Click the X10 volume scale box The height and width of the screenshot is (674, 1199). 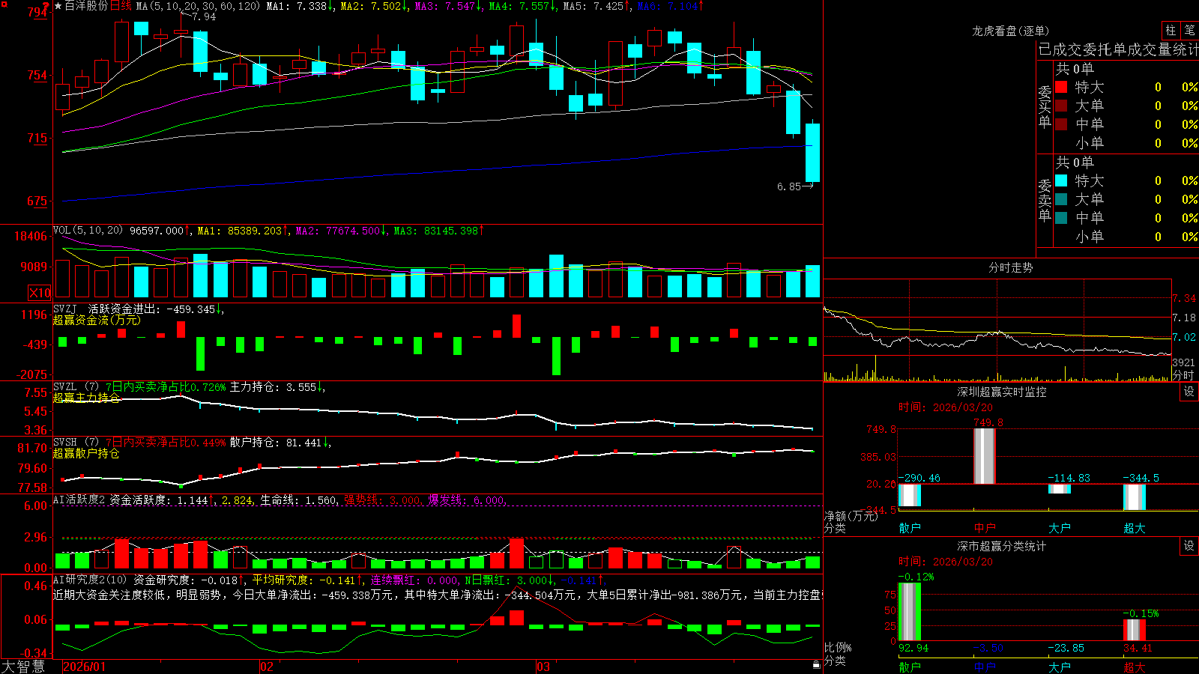click(x=40, y=293)
